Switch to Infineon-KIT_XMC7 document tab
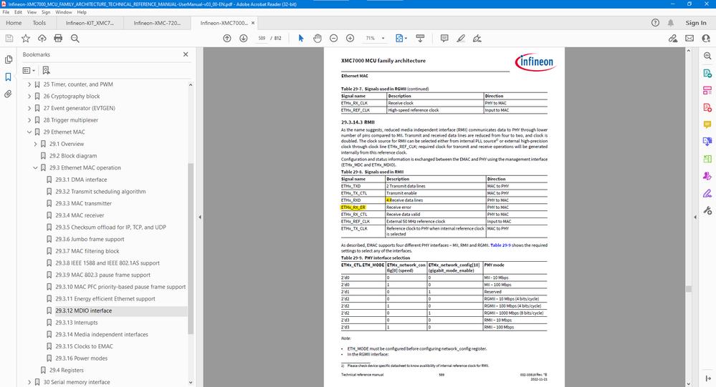Viewport: 716px width, 387px height. [90, 23]
